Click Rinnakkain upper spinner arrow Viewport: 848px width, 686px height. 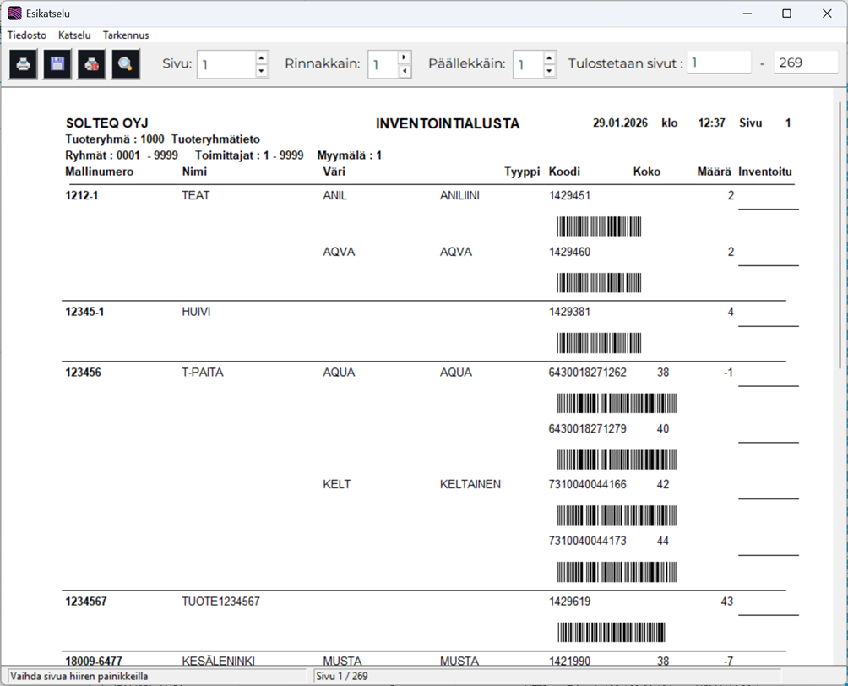[405, 57]
